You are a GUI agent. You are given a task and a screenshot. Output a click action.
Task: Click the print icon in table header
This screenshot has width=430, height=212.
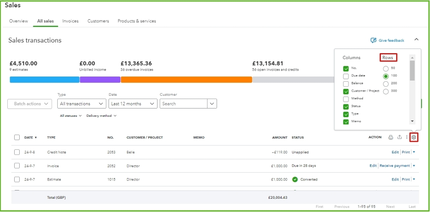point(391,137)
